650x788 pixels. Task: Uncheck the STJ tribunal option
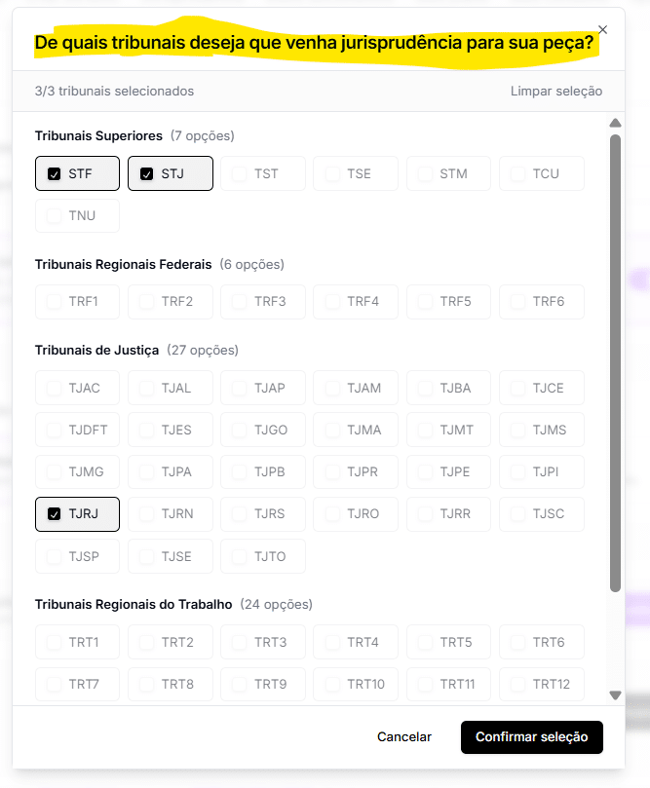pyautogui.click(x=147, y=174)
